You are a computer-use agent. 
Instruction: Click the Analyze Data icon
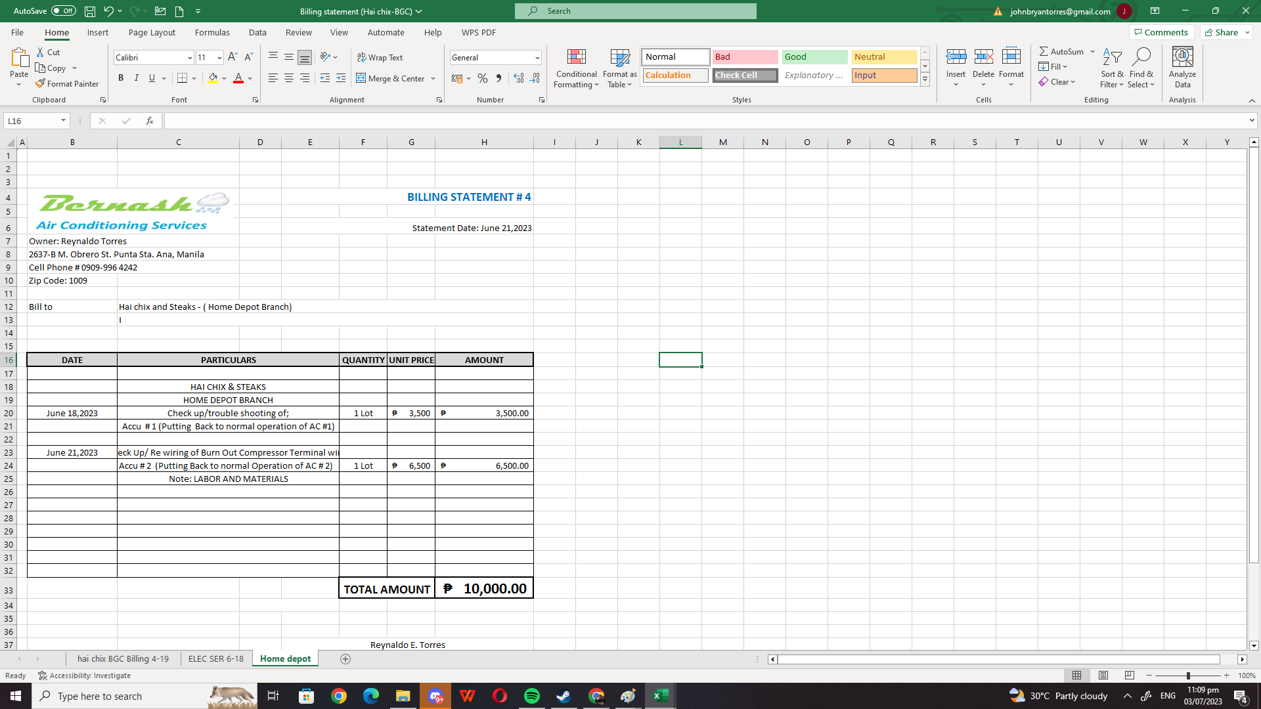[x=1182, y=68]
